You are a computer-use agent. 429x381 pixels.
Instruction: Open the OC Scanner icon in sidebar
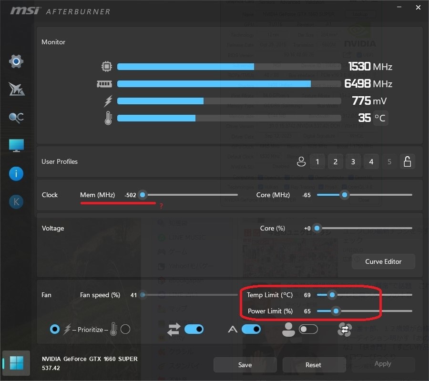point(16,118)
